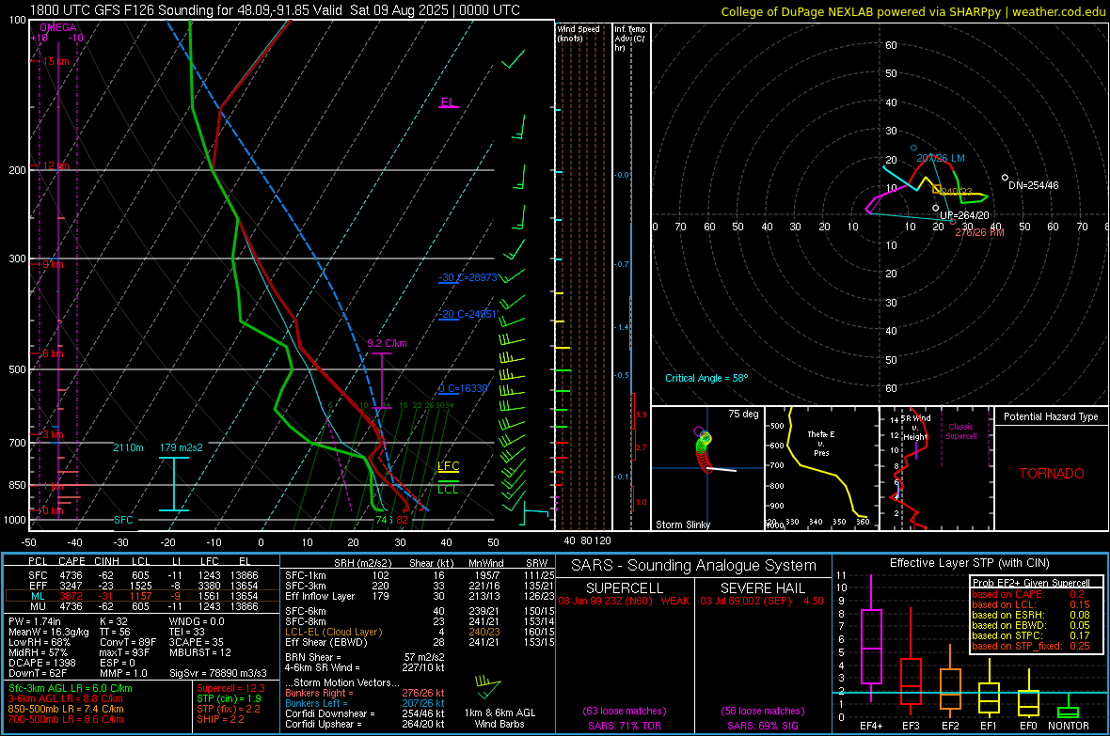Click the "Potential Hazard Type" header
1110x736 pixels.
(1051, 416)
